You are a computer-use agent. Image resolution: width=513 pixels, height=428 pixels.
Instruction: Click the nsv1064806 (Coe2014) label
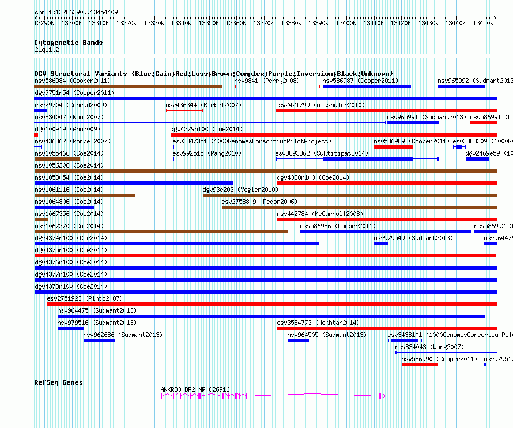coord(69,202)
